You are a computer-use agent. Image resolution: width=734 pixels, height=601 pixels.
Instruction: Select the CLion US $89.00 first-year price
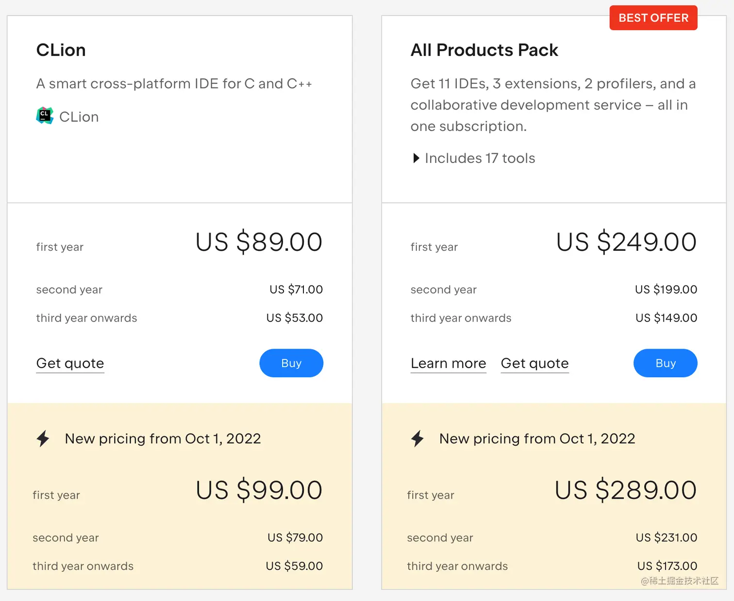coord(259,242)
